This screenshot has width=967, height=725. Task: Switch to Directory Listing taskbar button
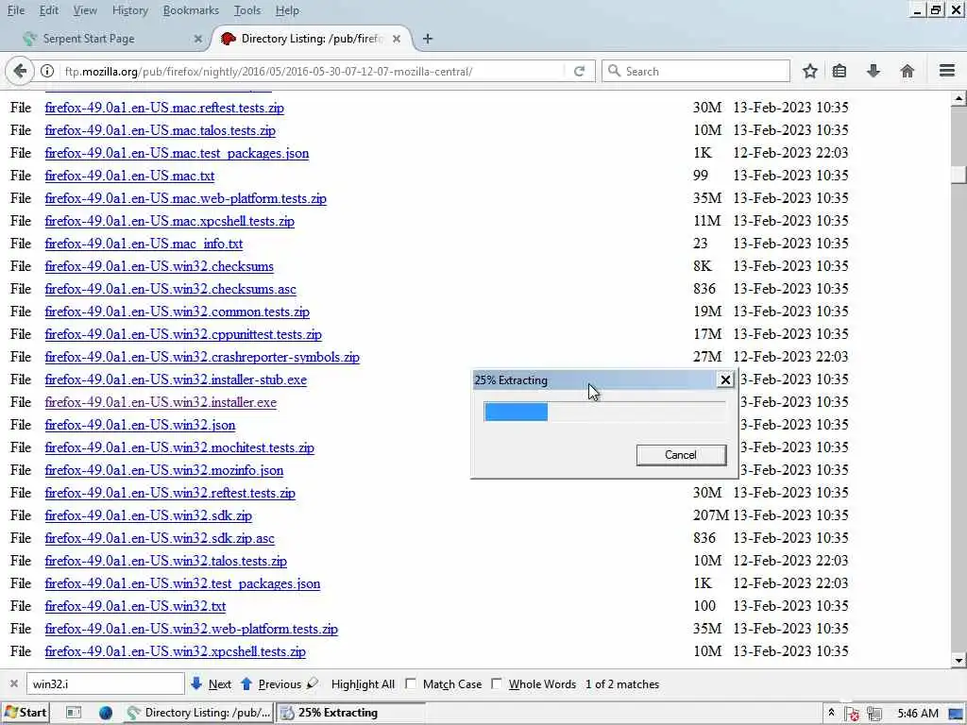[198, 713]
